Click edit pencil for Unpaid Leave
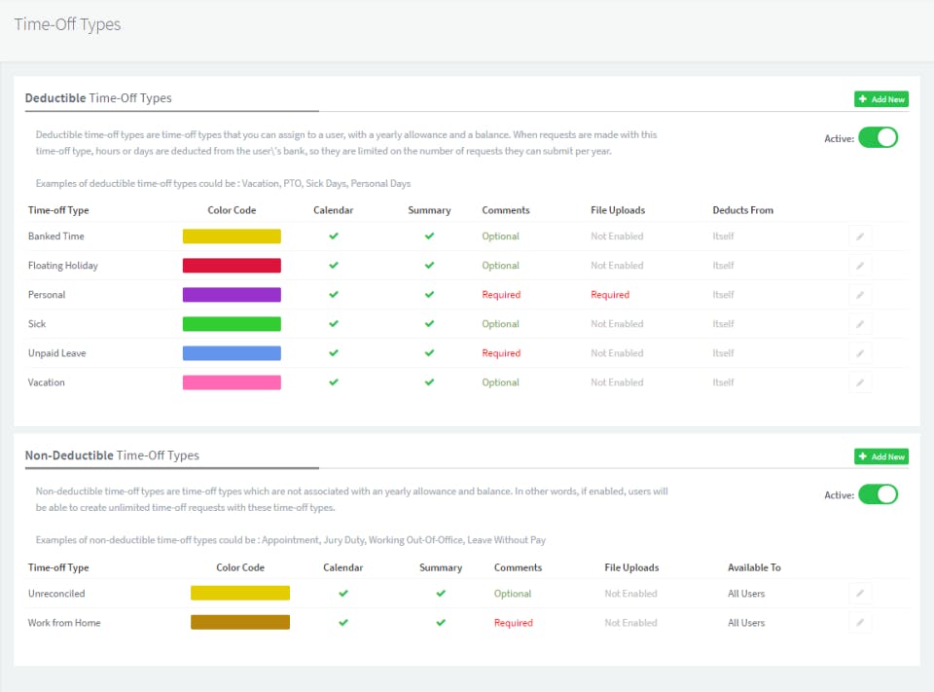 (x=860, y=353)
